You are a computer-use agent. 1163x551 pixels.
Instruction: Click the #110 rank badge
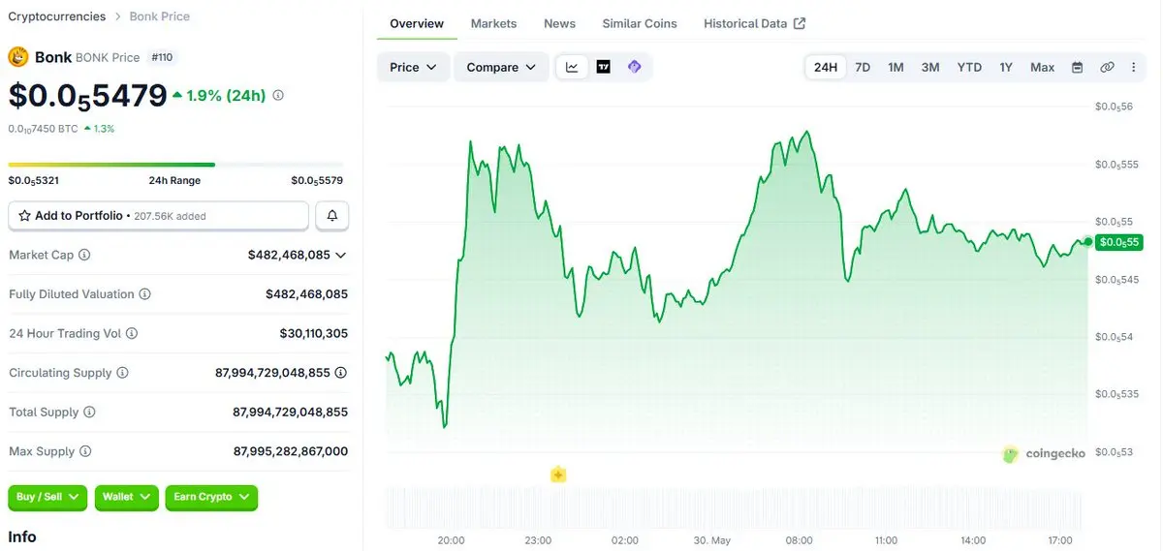click(162, 57)
